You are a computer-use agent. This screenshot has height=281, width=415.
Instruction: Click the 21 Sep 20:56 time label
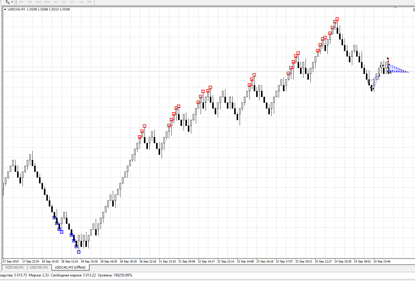[x=187, y=261]
